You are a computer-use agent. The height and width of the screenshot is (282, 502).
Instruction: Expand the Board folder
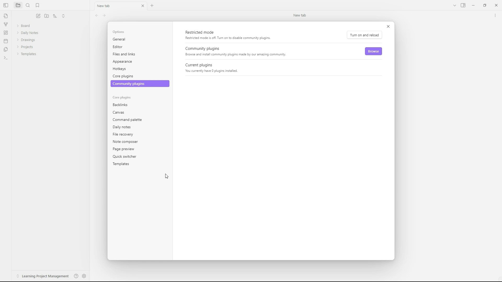(x=25, y=26)
